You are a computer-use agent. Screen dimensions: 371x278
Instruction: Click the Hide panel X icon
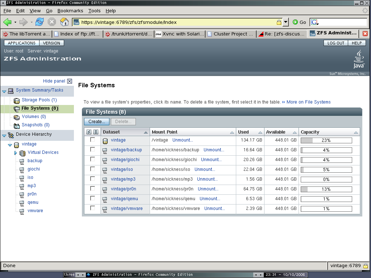click(x=70, y=81)
